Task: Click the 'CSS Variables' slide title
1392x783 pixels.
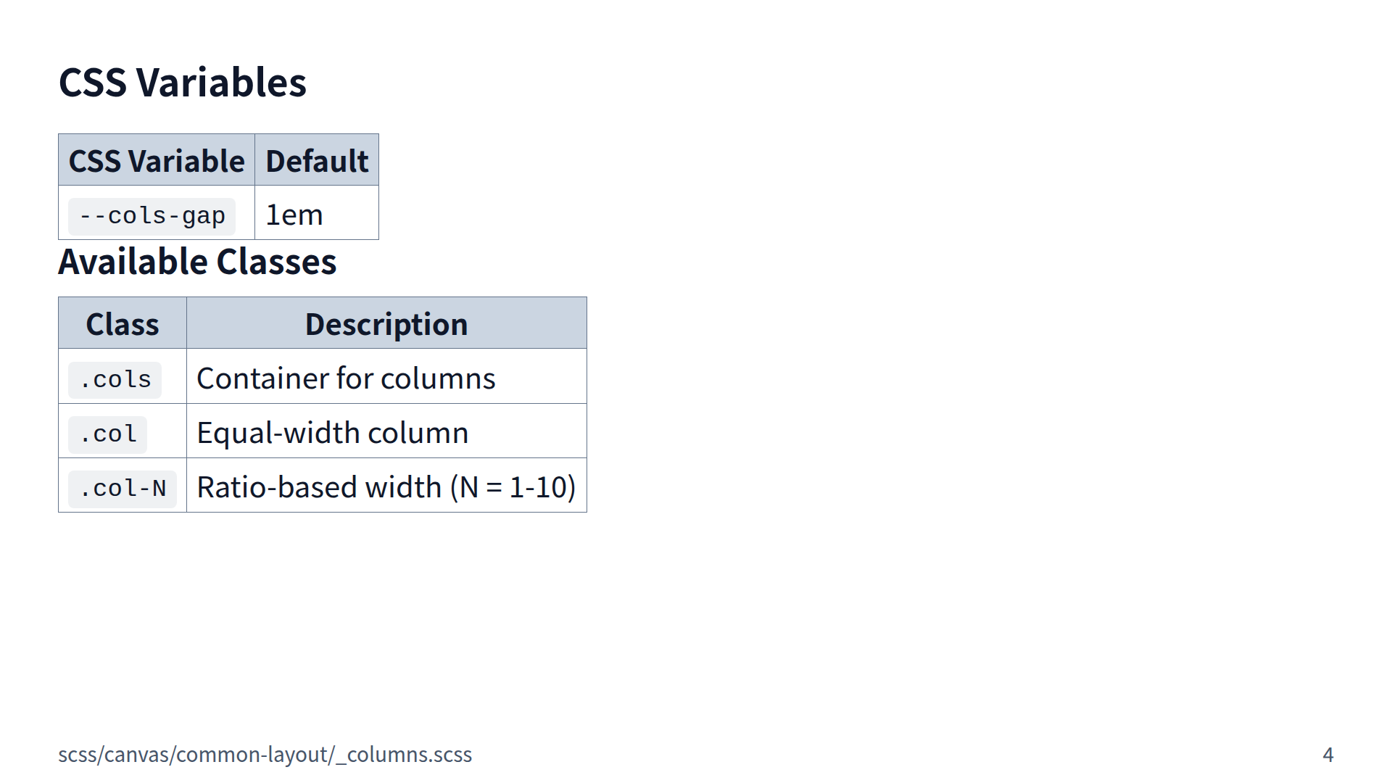Action: click(182, 83)
